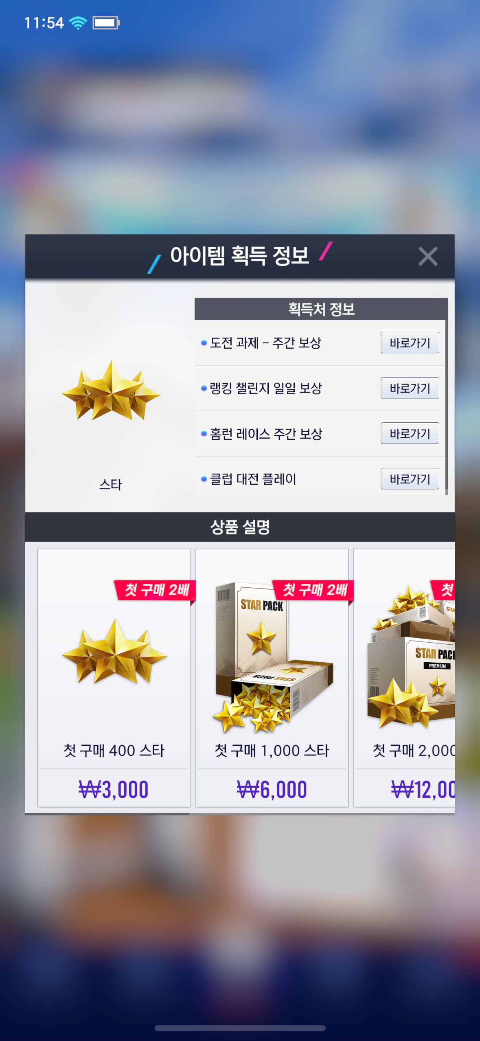The width and height of the screenshot is (480, 1041).
Task: Tap the battery status icon
Action: (106, 23)
